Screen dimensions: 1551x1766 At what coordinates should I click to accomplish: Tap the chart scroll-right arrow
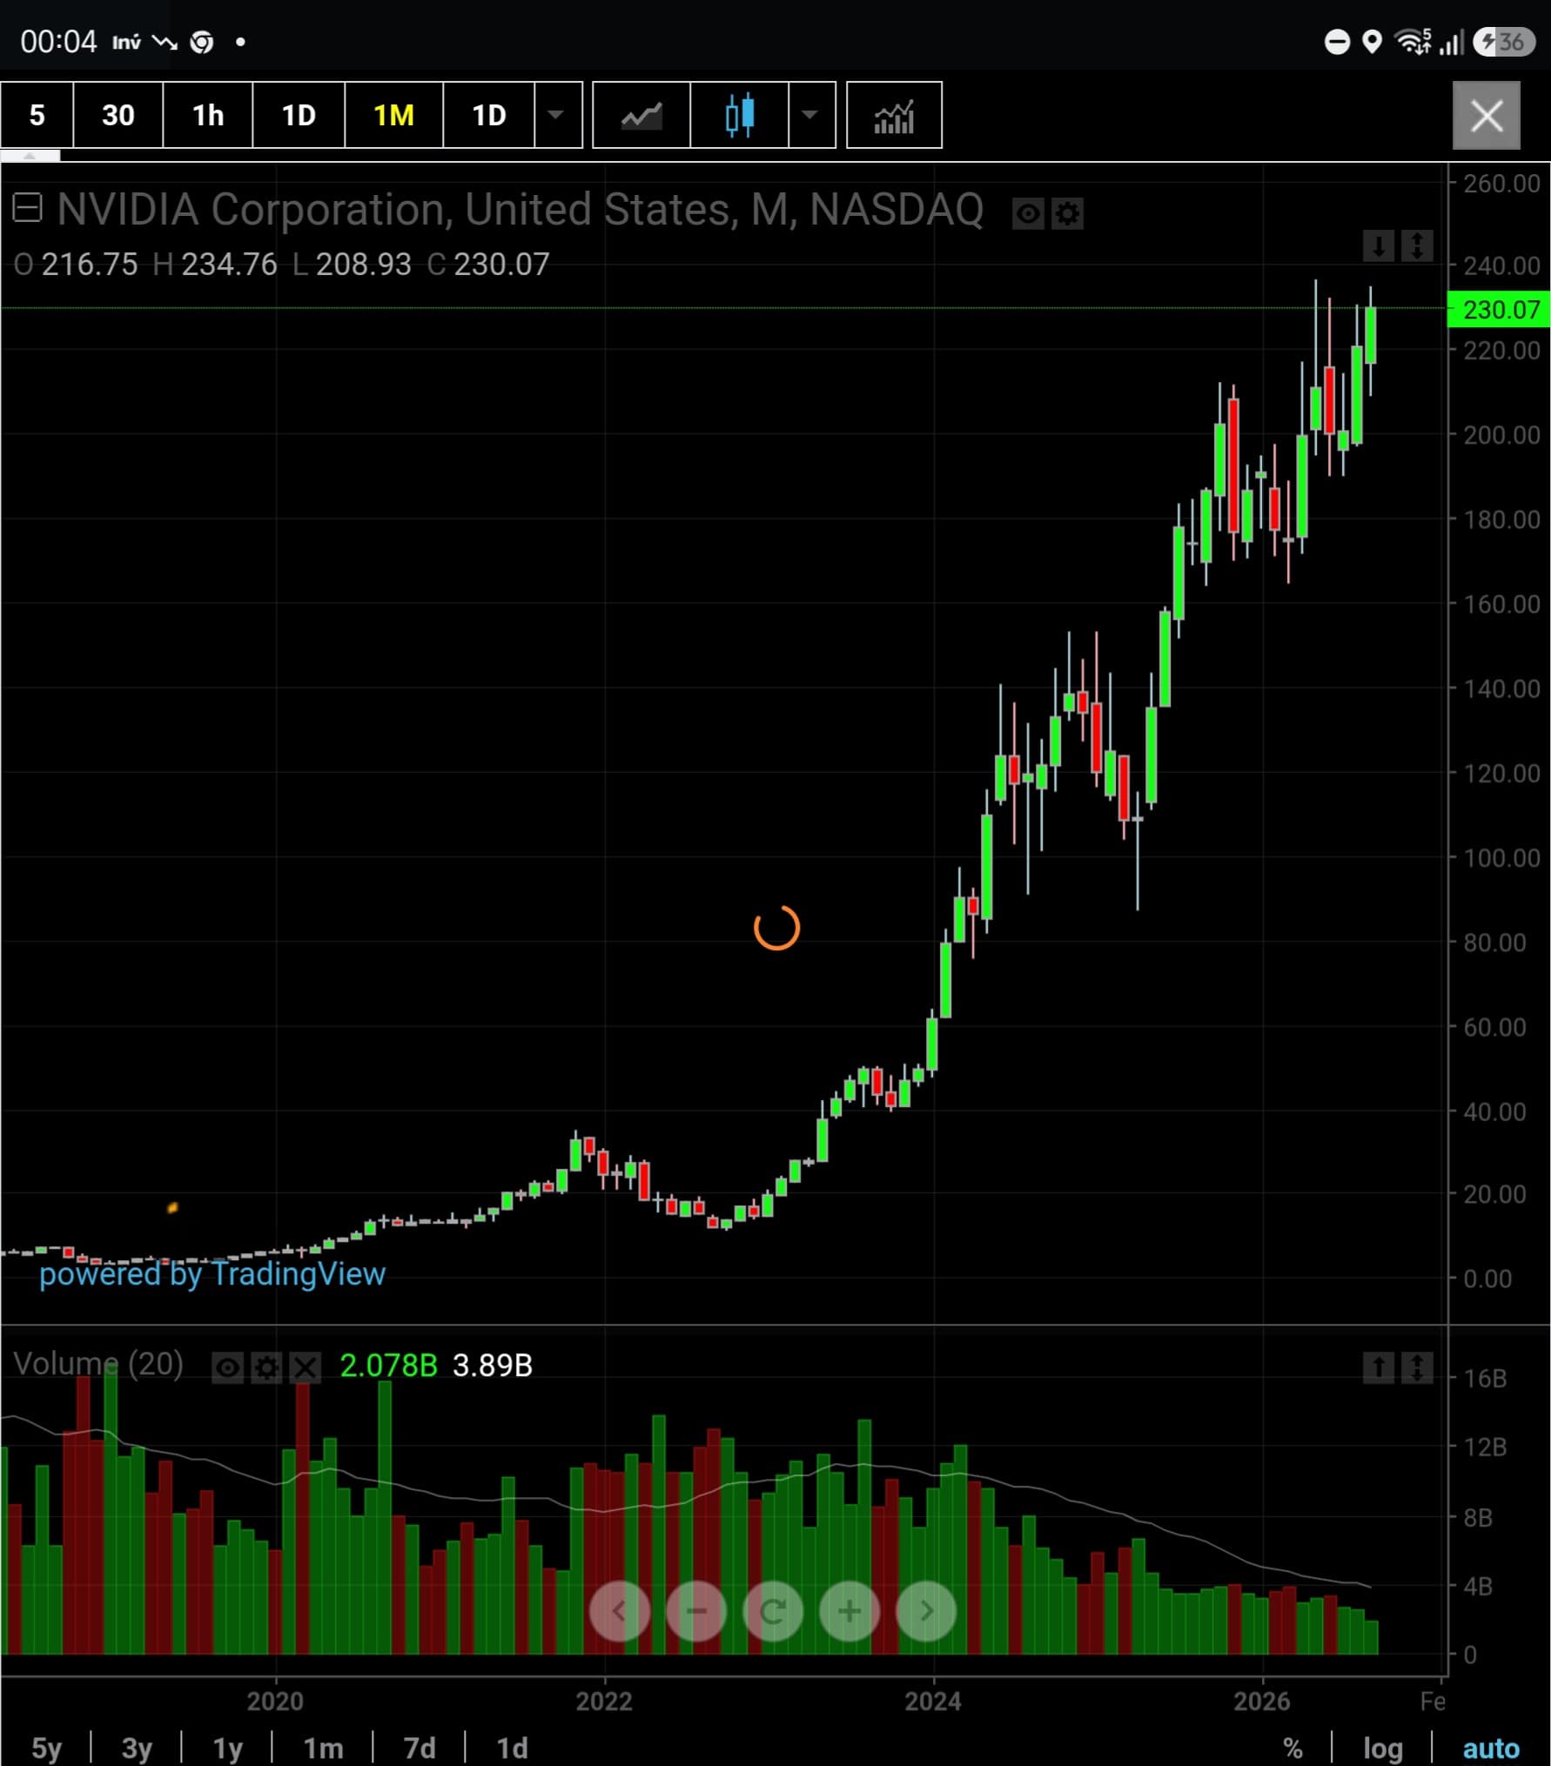[x=926, y=1611]
